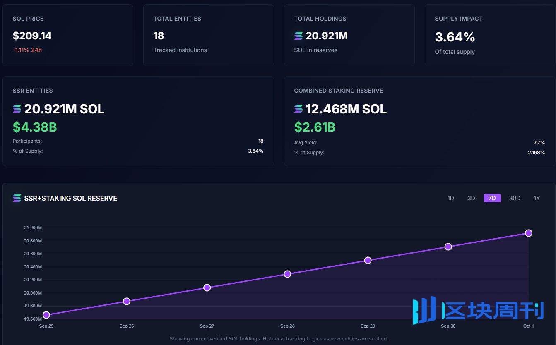Click Solana icon in Combined Staking Reserve
556x345 pixels.
pos(298,109)
